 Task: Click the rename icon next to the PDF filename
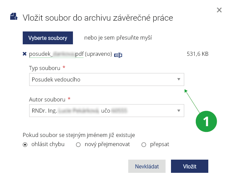118,55
